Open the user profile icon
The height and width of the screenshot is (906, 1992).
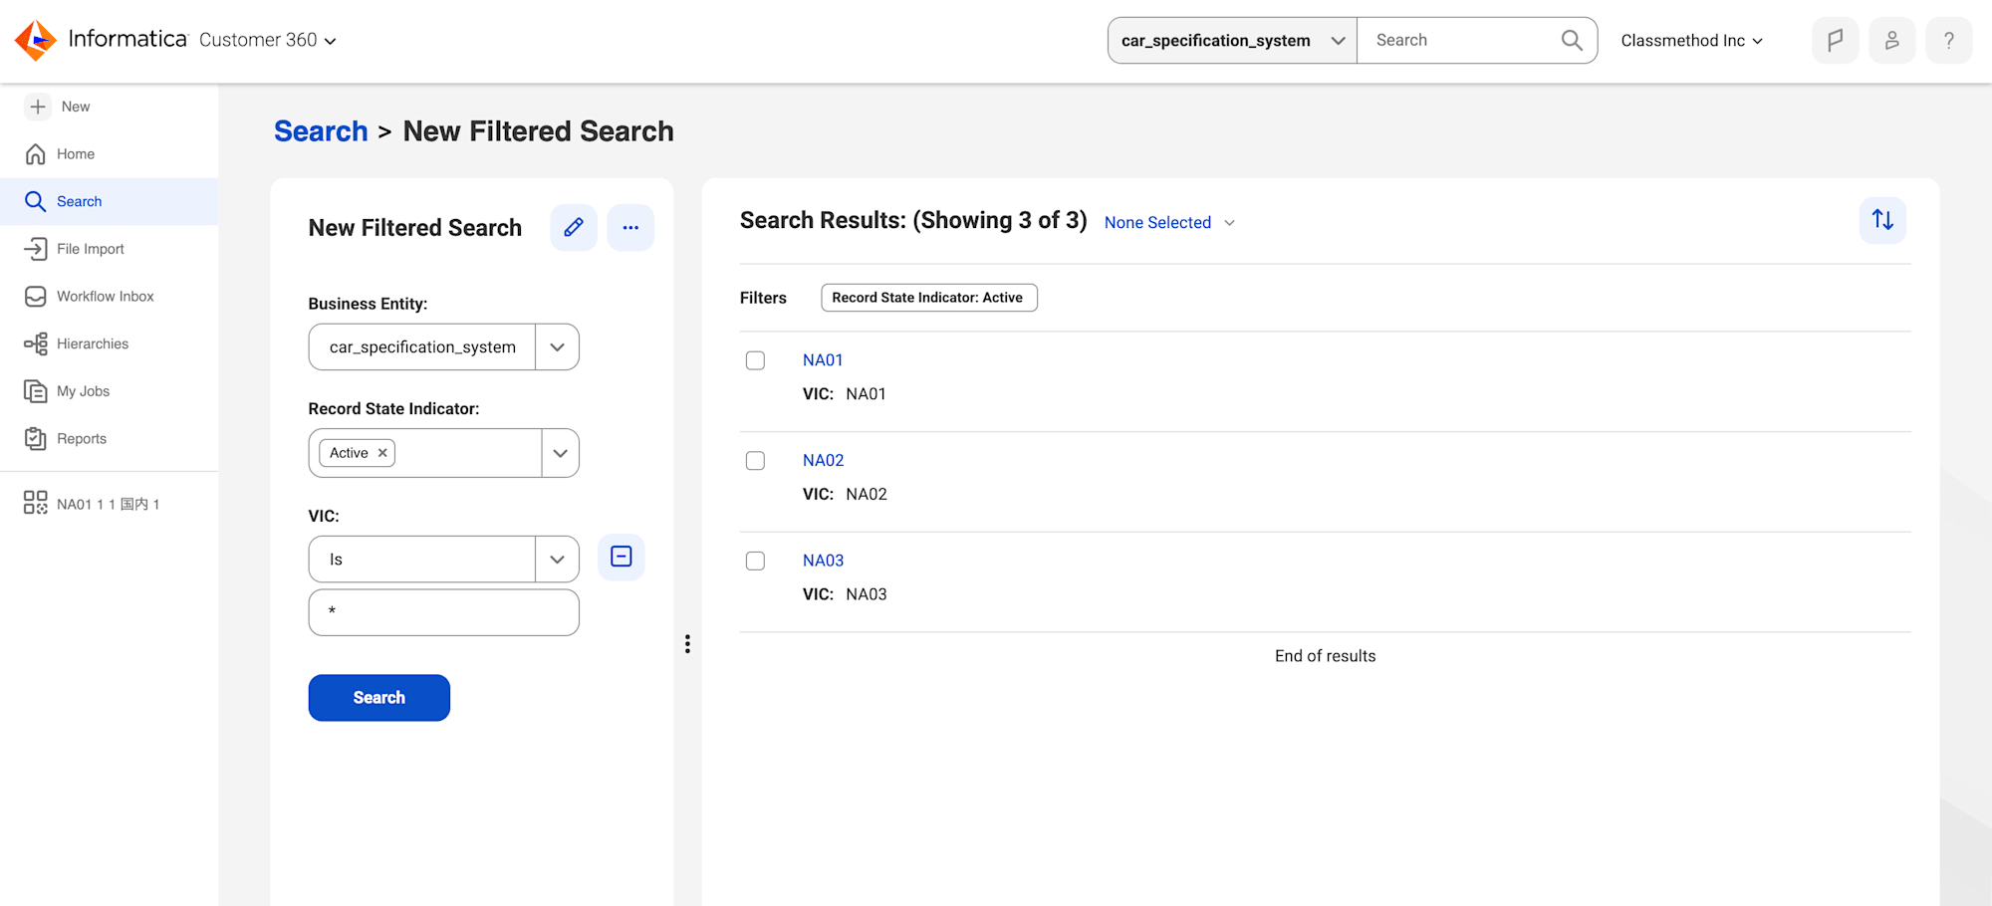[x=1891, y=41]
